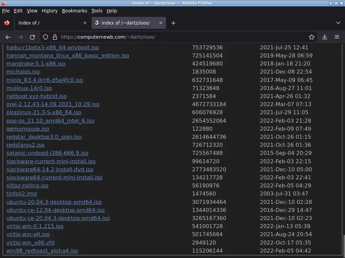345x258 pixels.
Task: Open the Firefox hamburger application menu
Action: click(x=337, y=37)
